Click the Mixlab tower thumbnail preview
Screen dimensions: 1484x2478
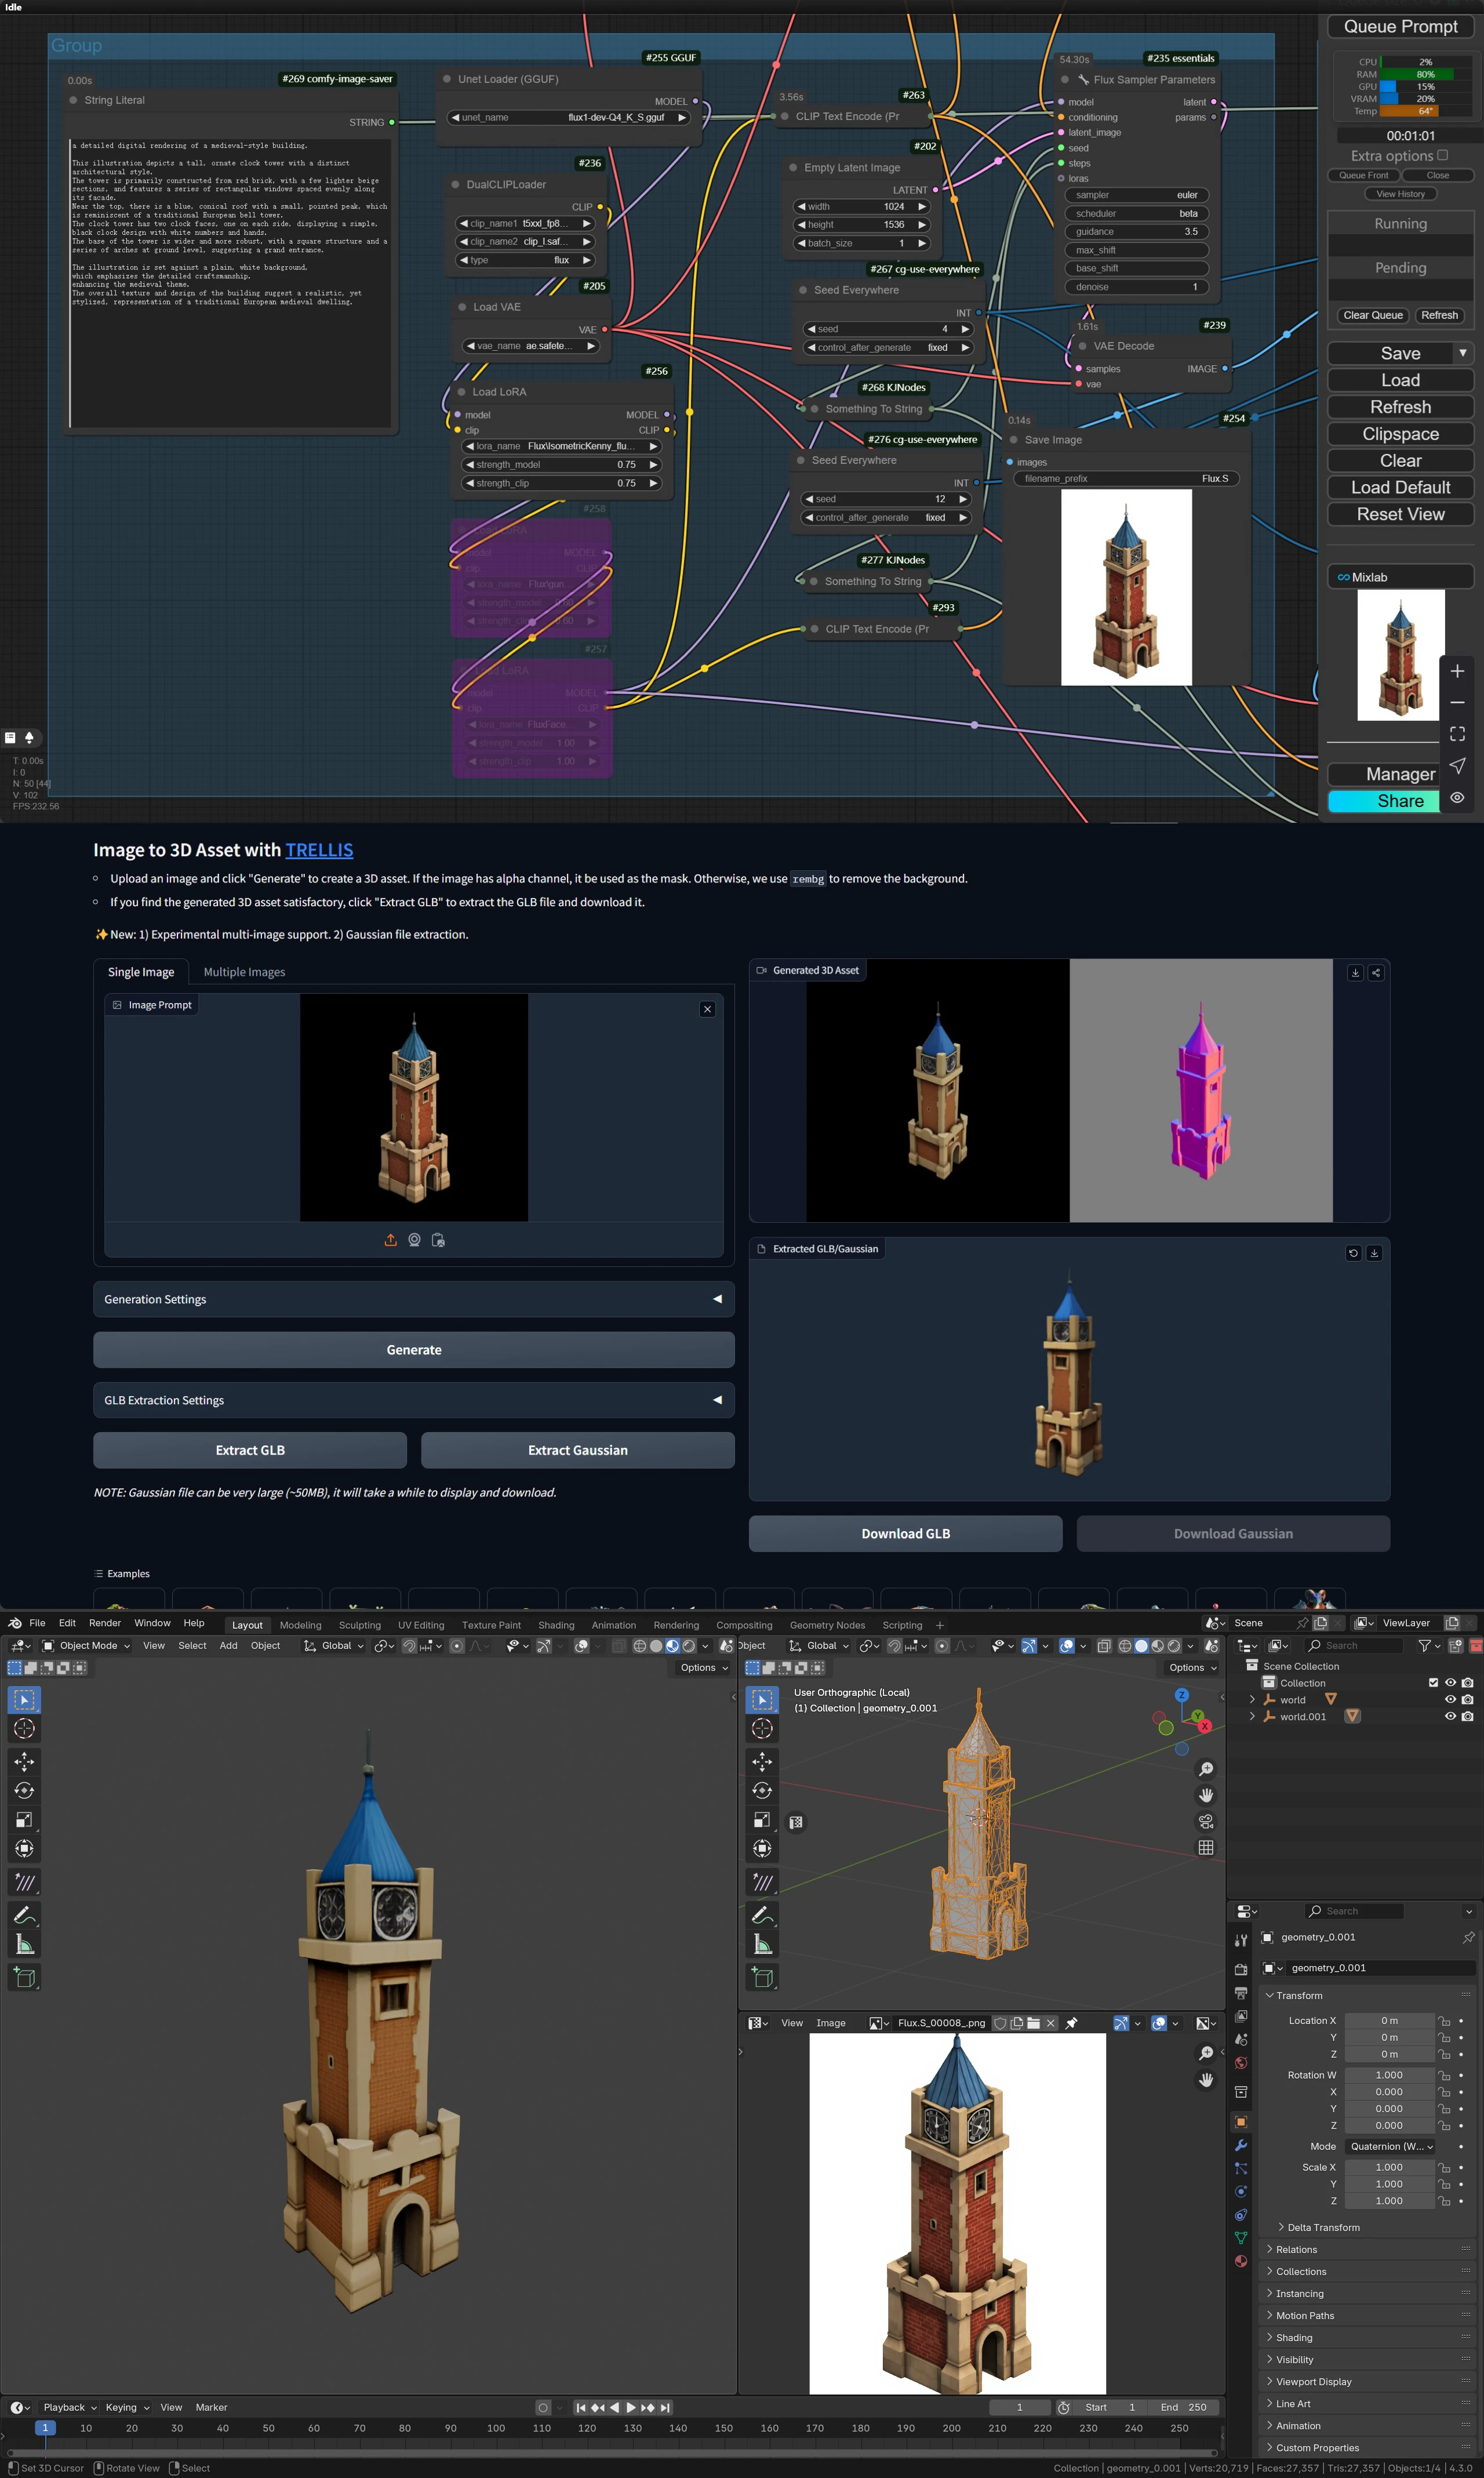[1400, 654]
